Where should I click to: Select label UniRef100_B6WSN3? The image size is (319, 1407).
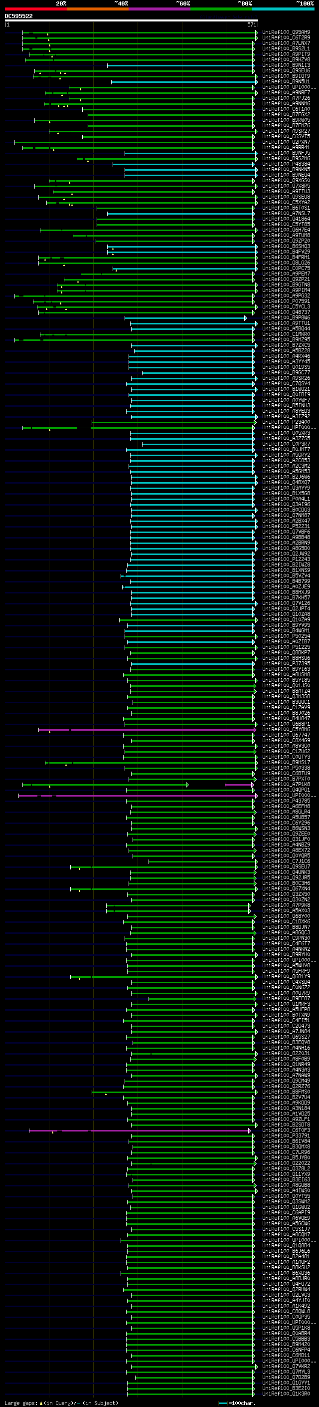pos(286,829)
